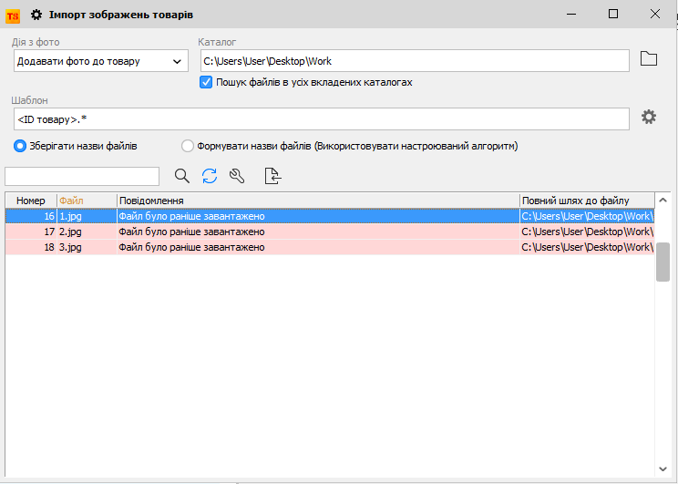
Task: Open folder browse icon next to Каталог
Action: click(648, 60)
